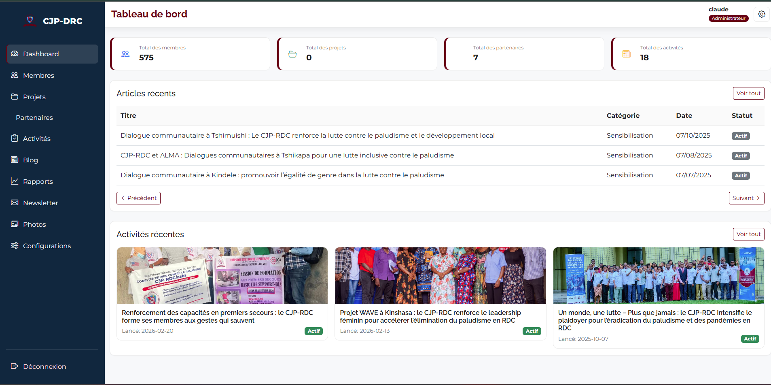Viewport: 771px width, 385px height.
Task: Go to the Newsletter section
Action: click(53, 203)
